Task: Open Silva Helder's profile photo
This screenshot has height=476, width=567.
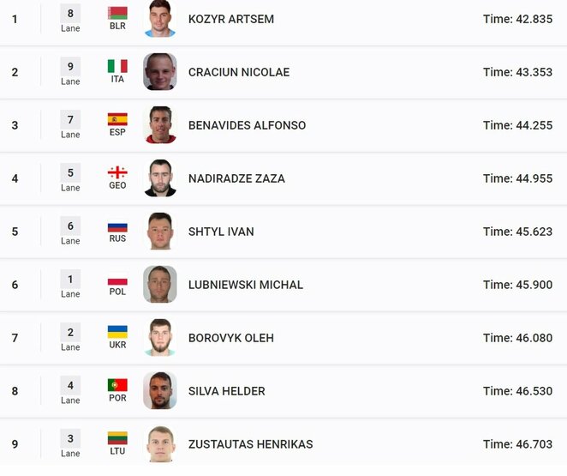Action: [160, 390]
